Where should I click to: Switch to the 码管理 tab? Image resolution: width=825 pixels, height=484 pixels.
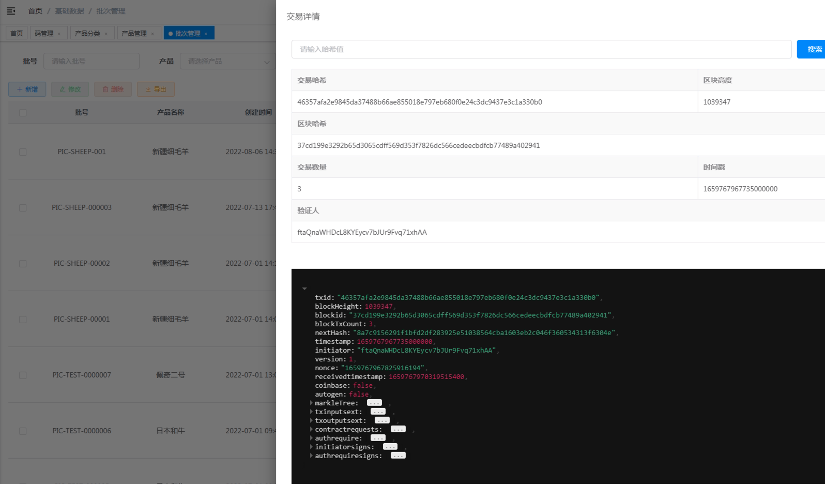[x=44, y=33]
